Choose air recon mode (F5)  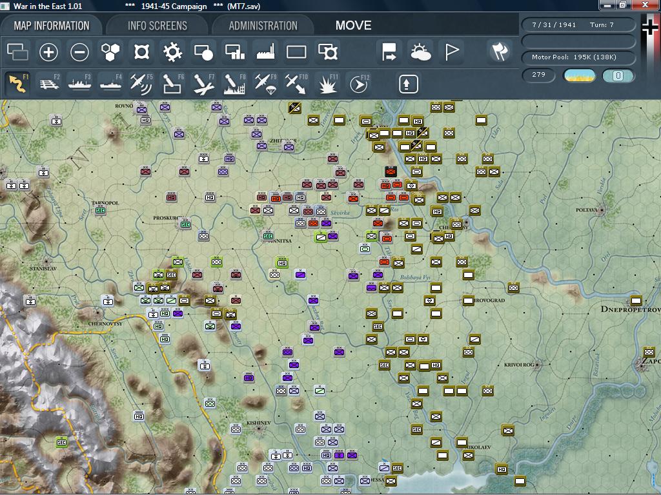coord(141,84)
